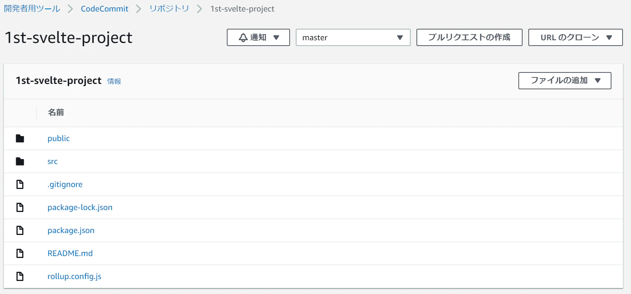Open the .gitignore file
The width and height of the screenshot is (631, 294).
(65, 184)
